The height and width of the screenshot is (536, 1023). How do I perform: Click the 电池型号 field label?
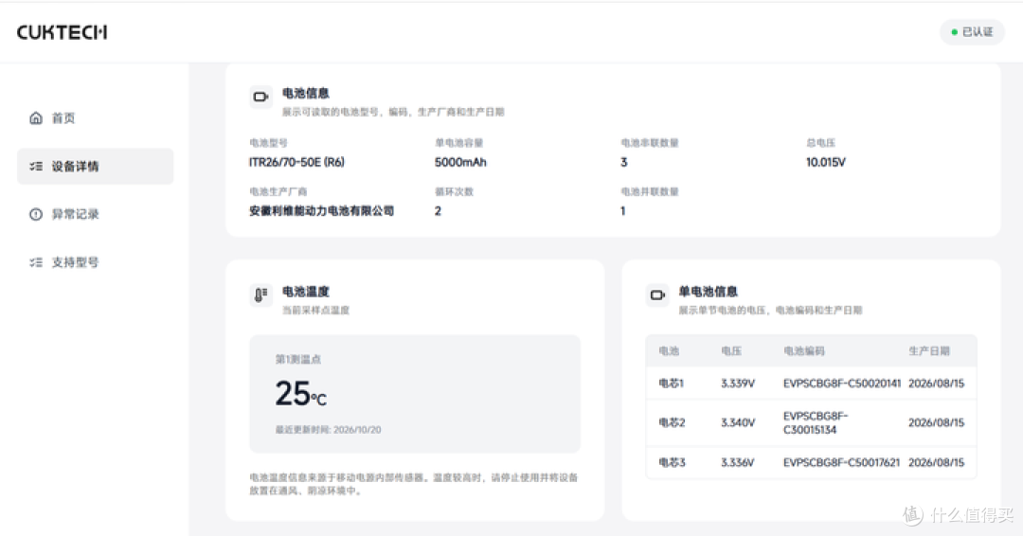pos(268,143)
